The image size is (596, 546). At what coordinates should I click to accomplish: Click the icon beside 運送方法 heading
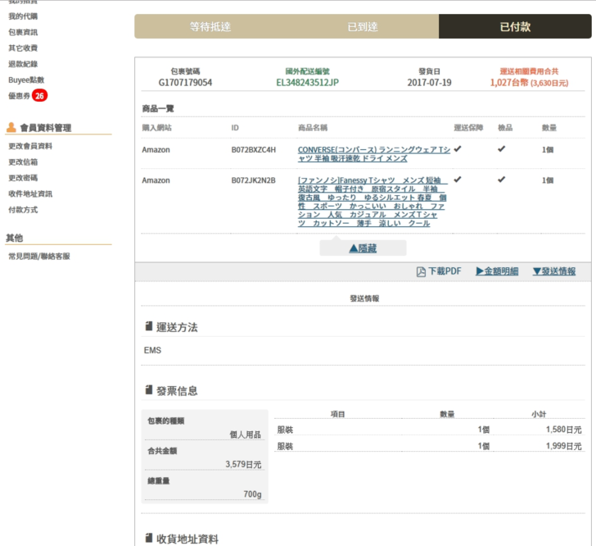(x=148, y=327)
